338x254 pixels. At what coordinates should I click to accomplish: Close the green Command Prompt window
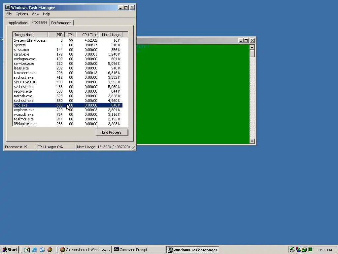coord(252,41)
